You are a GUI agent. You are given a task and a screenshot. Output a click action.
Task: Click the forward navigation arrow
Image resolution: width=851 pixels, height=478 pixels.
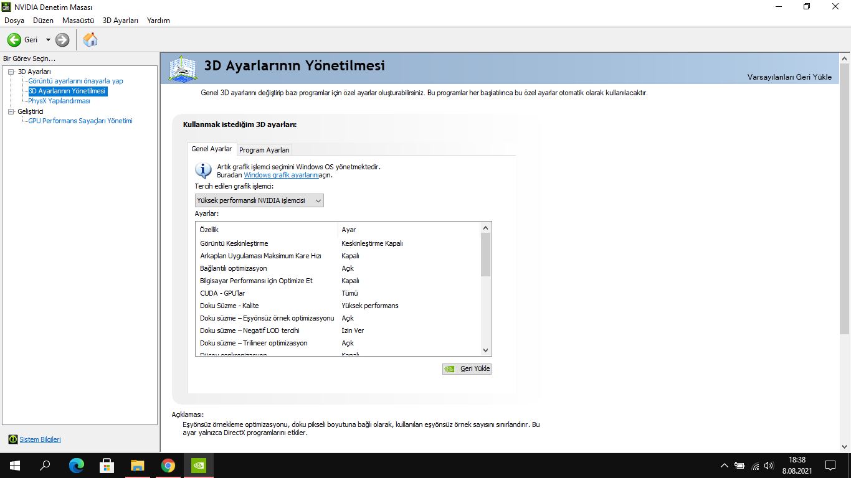click(x=62, y=40)
